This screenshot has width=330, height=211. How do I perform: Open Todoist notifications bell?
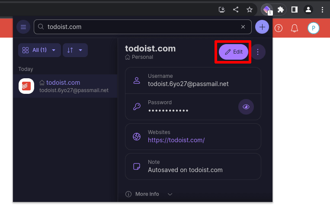295,28
